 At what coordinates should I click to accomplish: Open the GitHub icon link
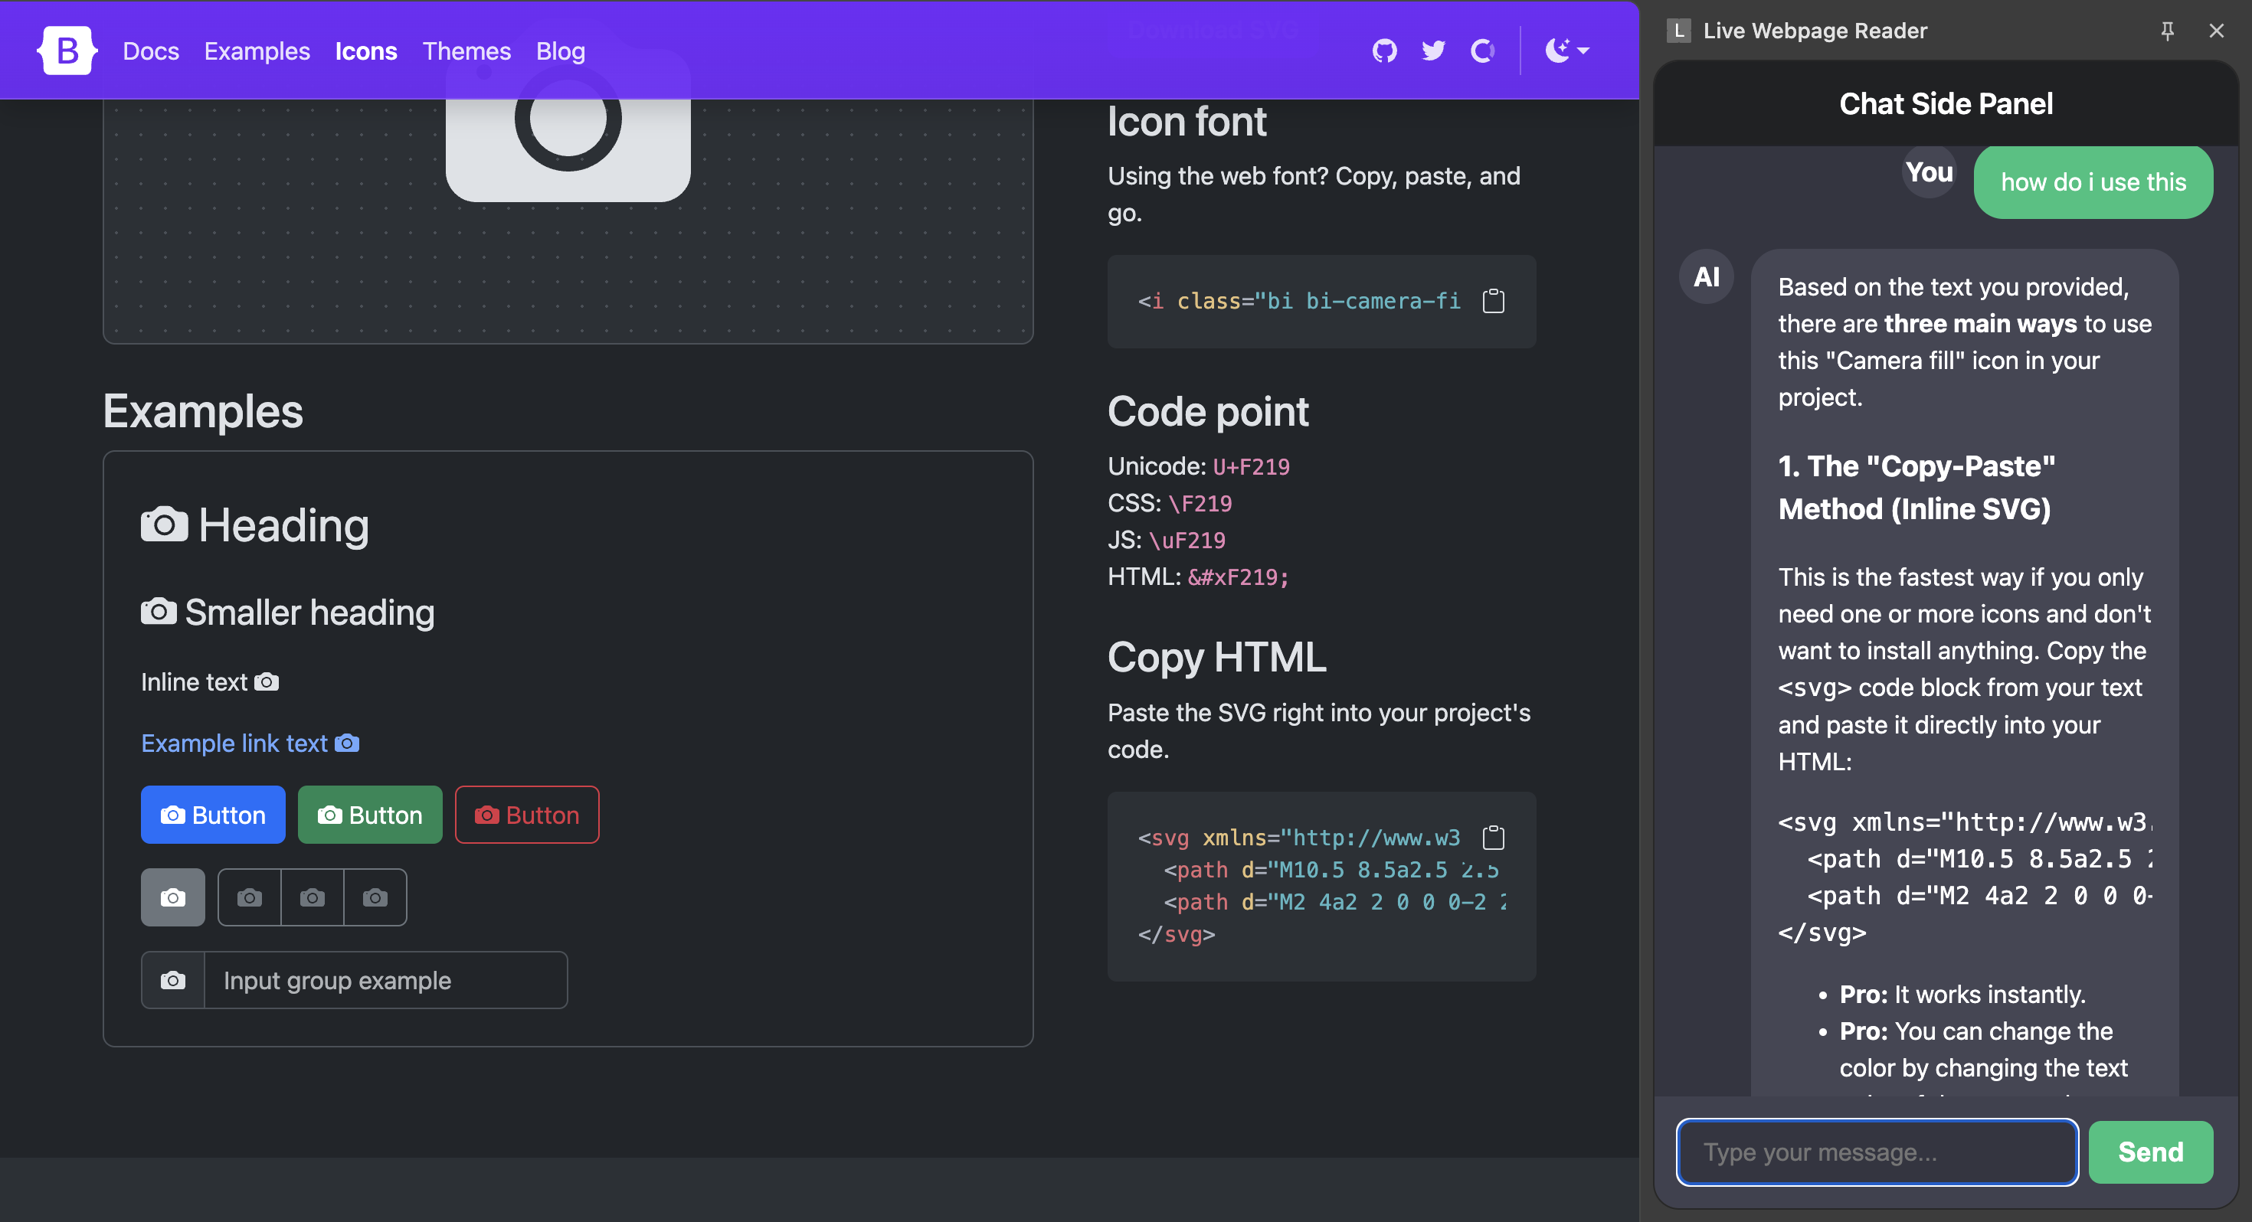pos(1385,51)
